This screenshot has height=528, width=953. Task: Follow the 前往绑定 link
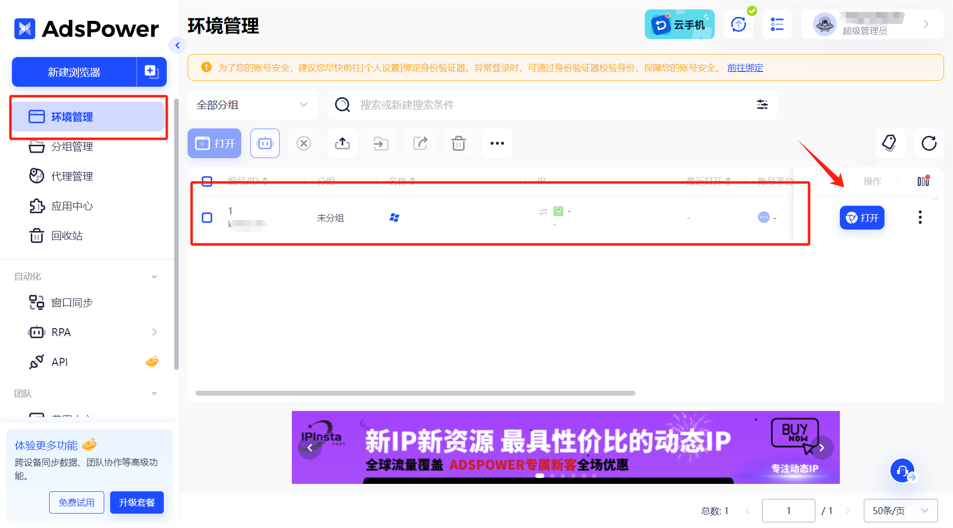pos(745,68)
